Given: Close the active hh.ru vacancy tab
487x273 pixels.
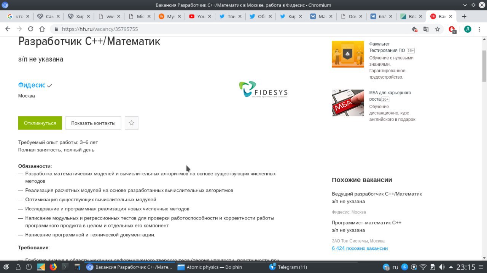Looking at the screenshot, I should [450, 16].
